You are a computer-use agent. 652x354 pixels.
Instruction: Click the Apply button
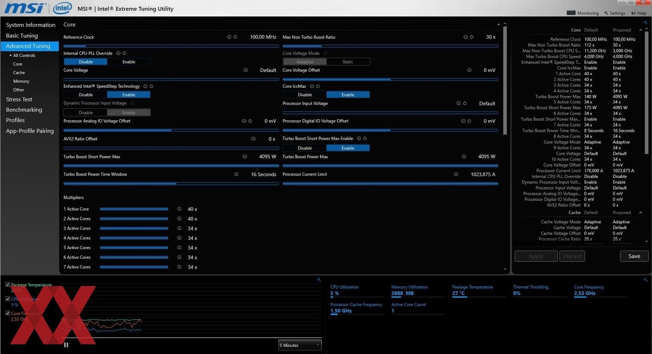point(536,256)
